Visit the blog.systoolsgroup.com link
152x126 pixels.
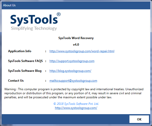(x=70, y=71)
